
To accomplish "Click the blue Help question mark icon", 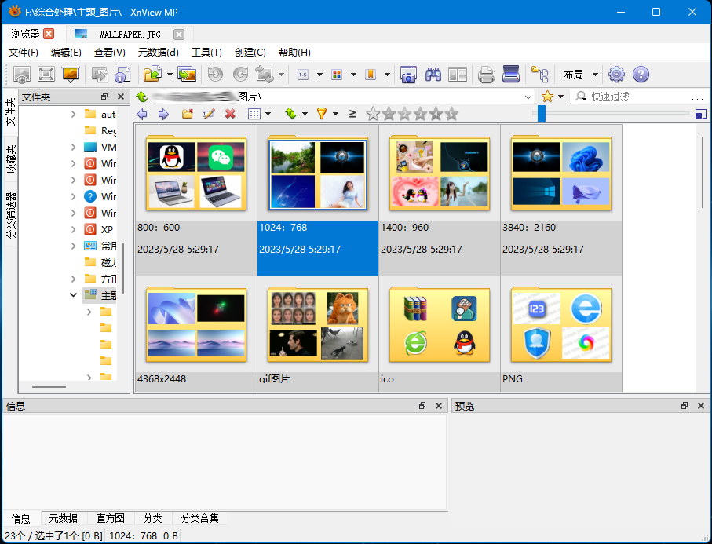I will [x=641, y=75].
